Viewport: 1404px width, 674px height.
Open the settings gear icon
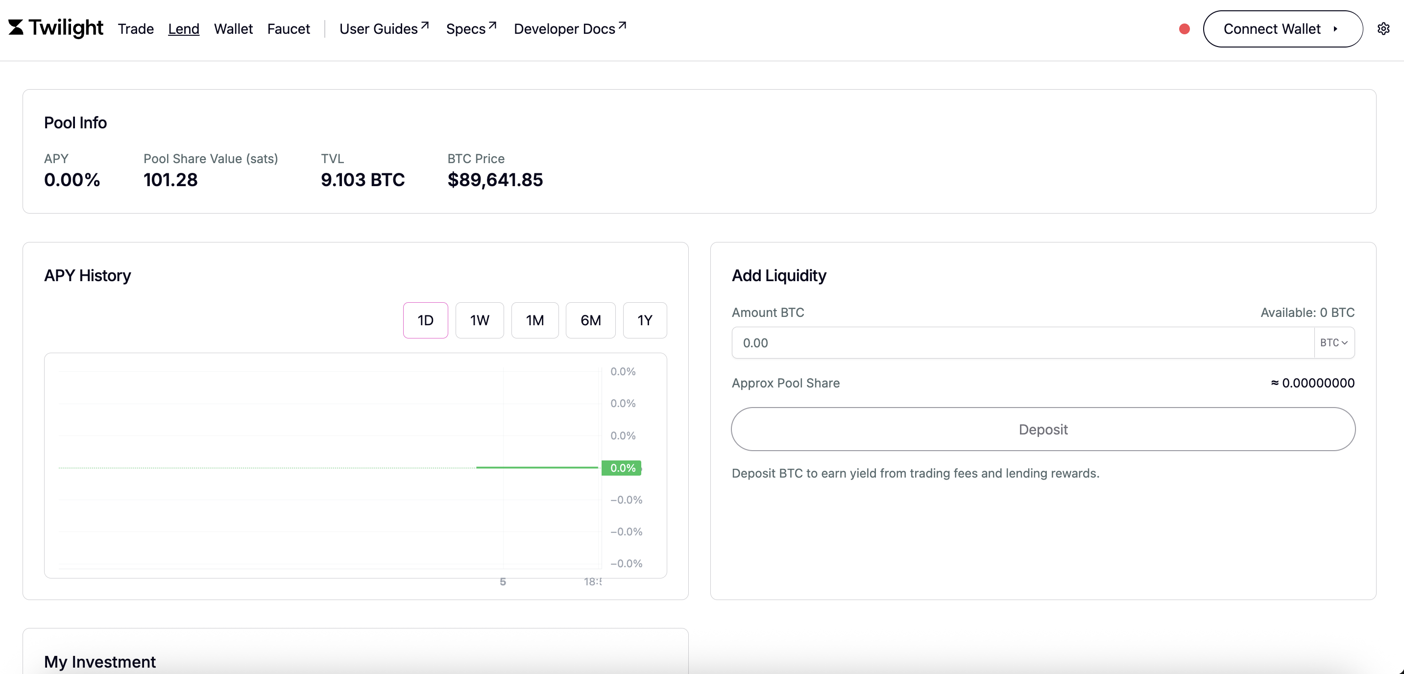[x=1383, y=29]
